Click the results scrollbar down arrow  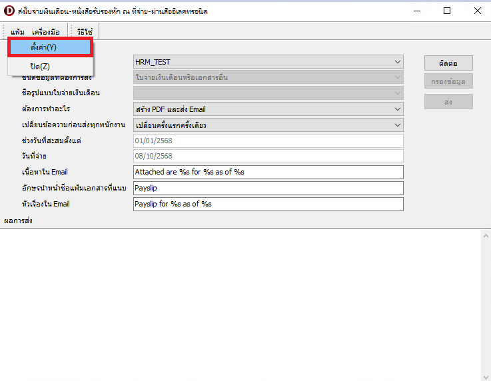[x=484, y=375]
